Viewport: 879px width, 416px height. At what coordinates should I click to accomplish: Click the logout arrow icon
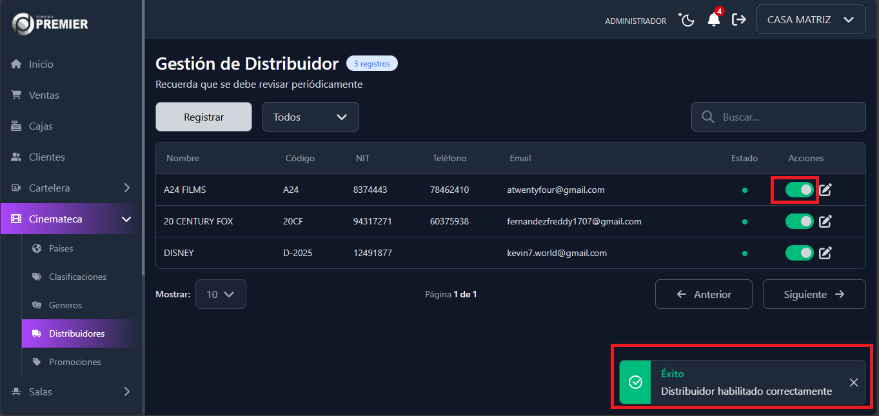tap(739, 20)
